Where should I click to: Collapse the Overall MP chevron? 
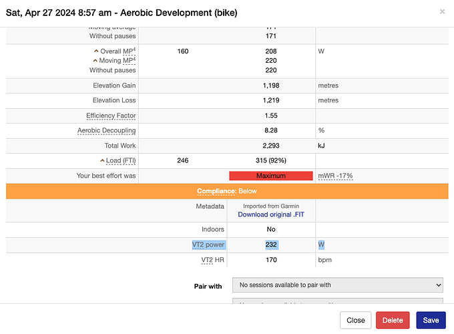[x=96, y=51]
